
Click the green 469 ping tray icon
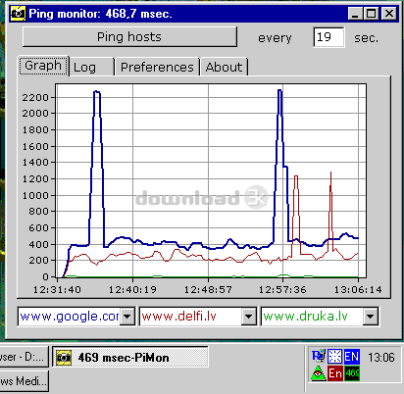352,373
